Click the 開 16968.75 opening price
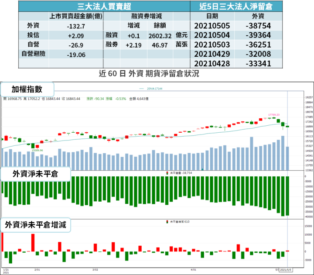 tap(12, 99)
